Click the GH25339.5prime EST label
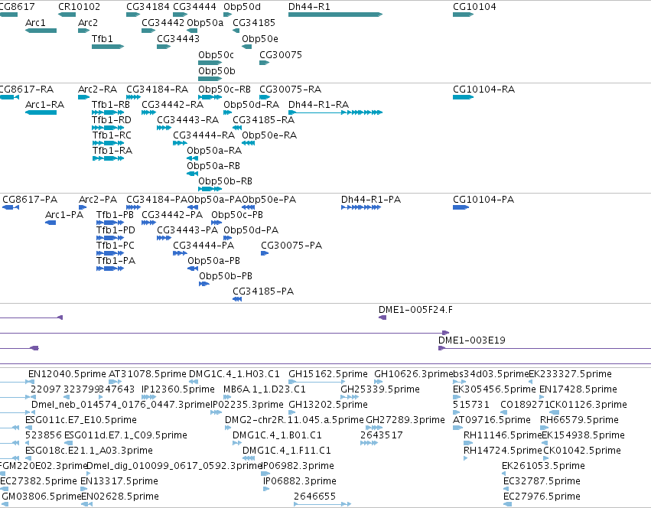Viewport: 651px width, 508px height. tap(380, 389)
